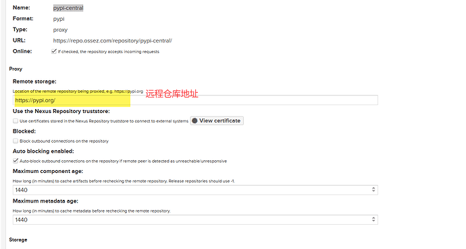The image size is (466, 249).
Task: Toggle the Online repository checkbox
Action: point(54,51)
